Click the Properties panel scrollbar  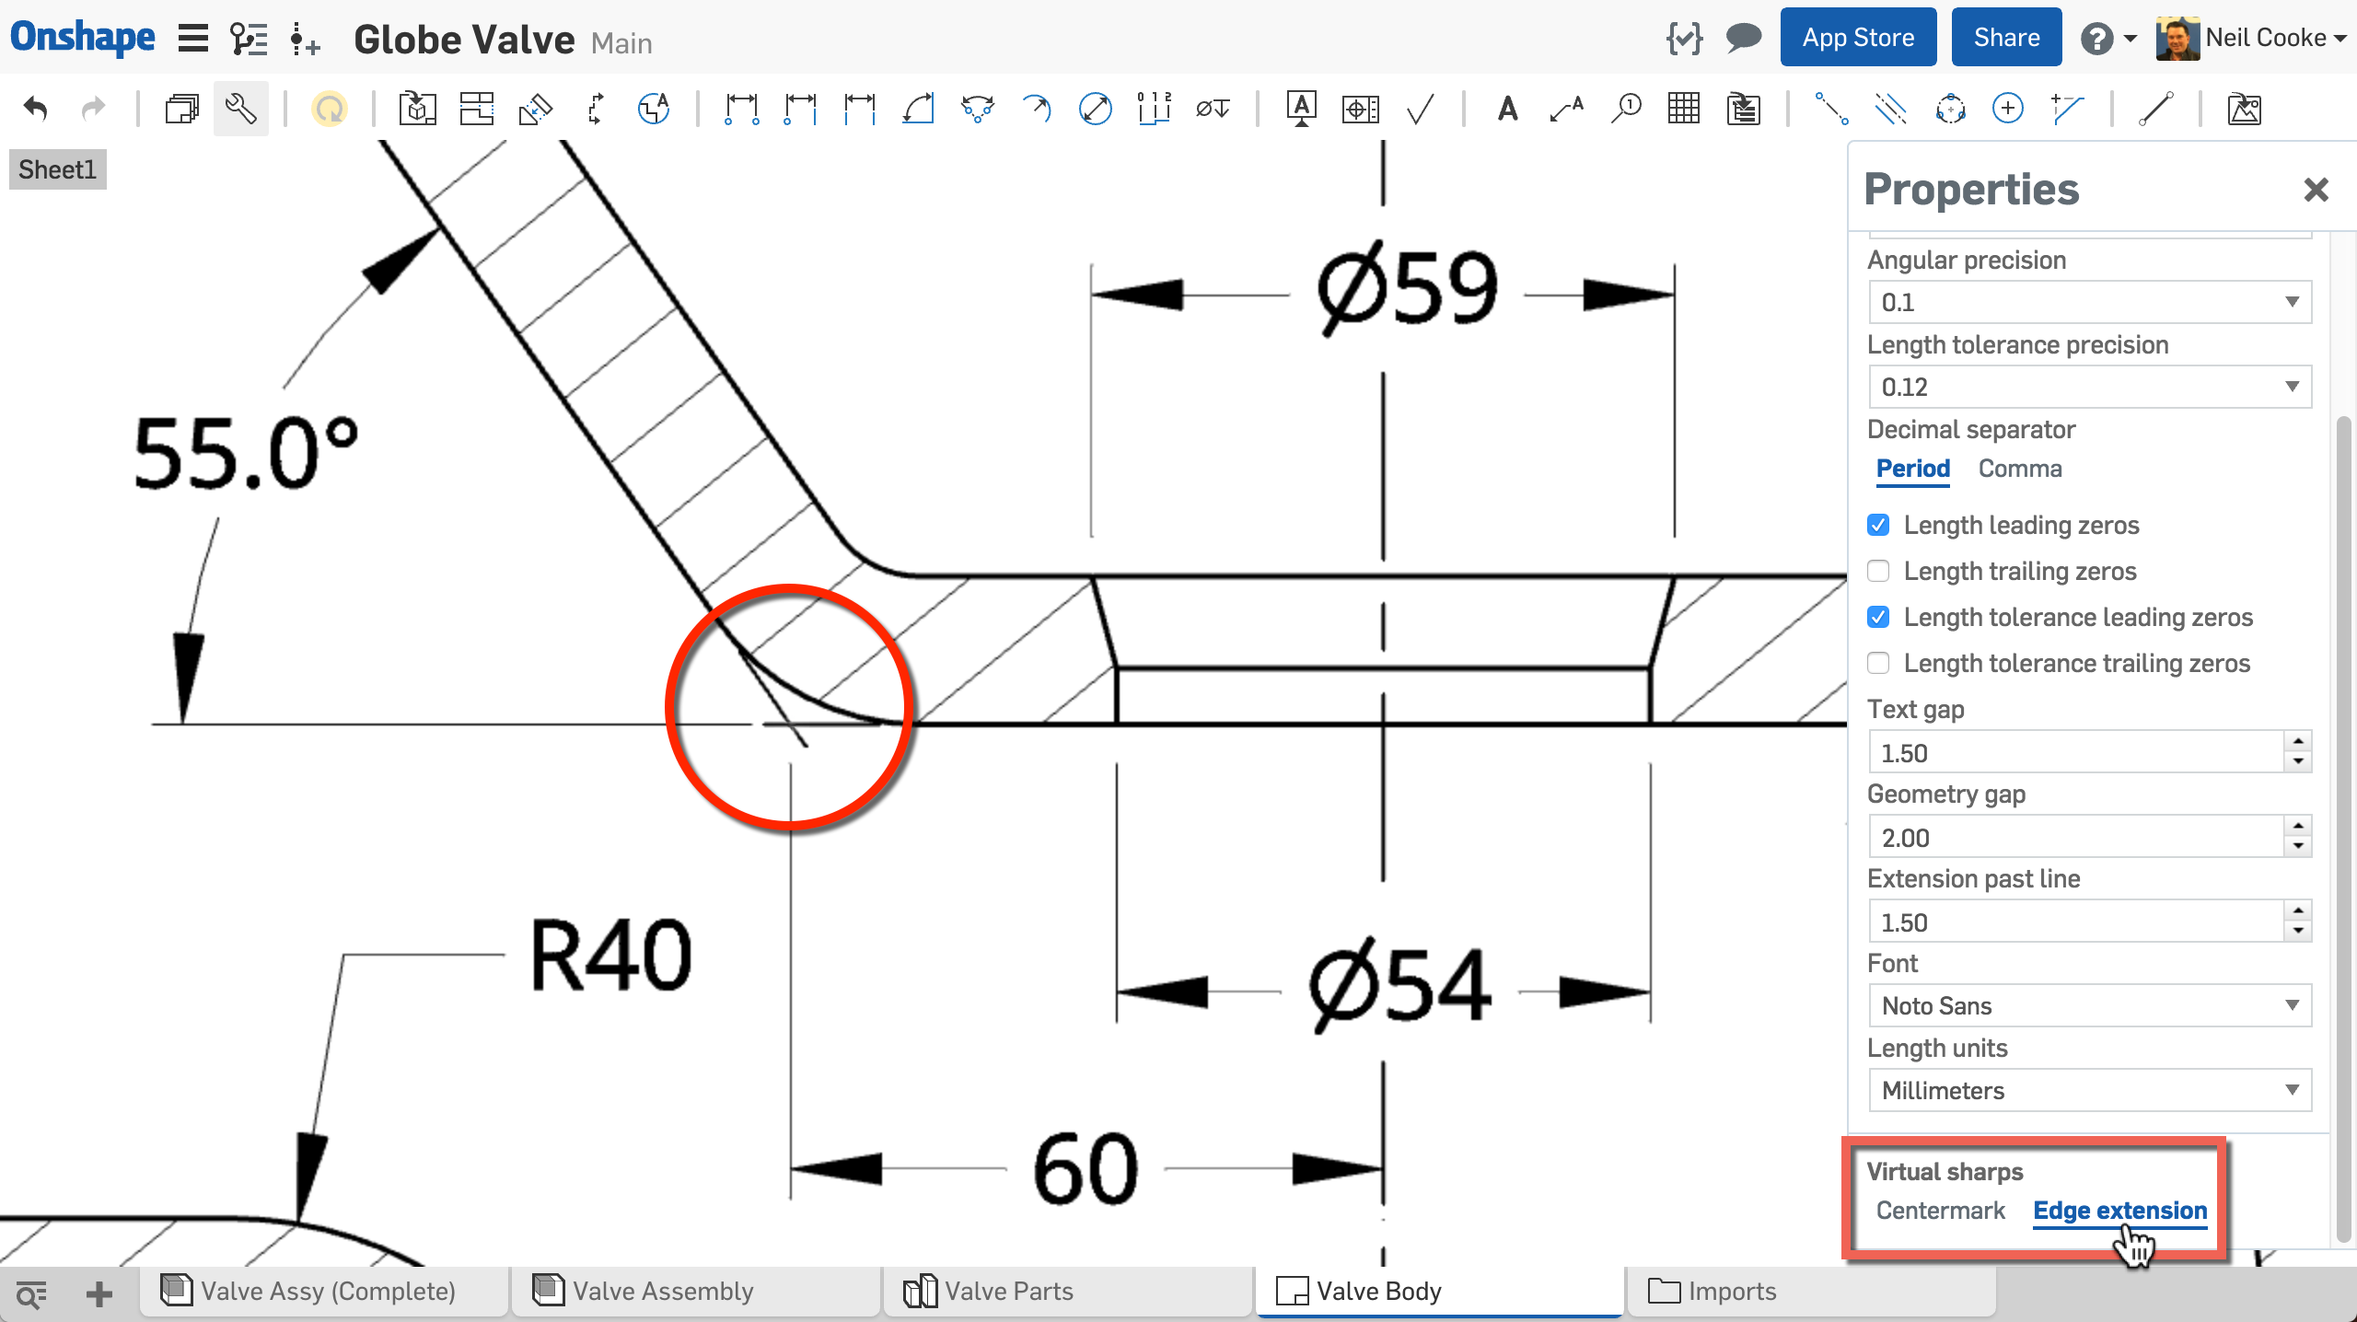(2343, 829)
